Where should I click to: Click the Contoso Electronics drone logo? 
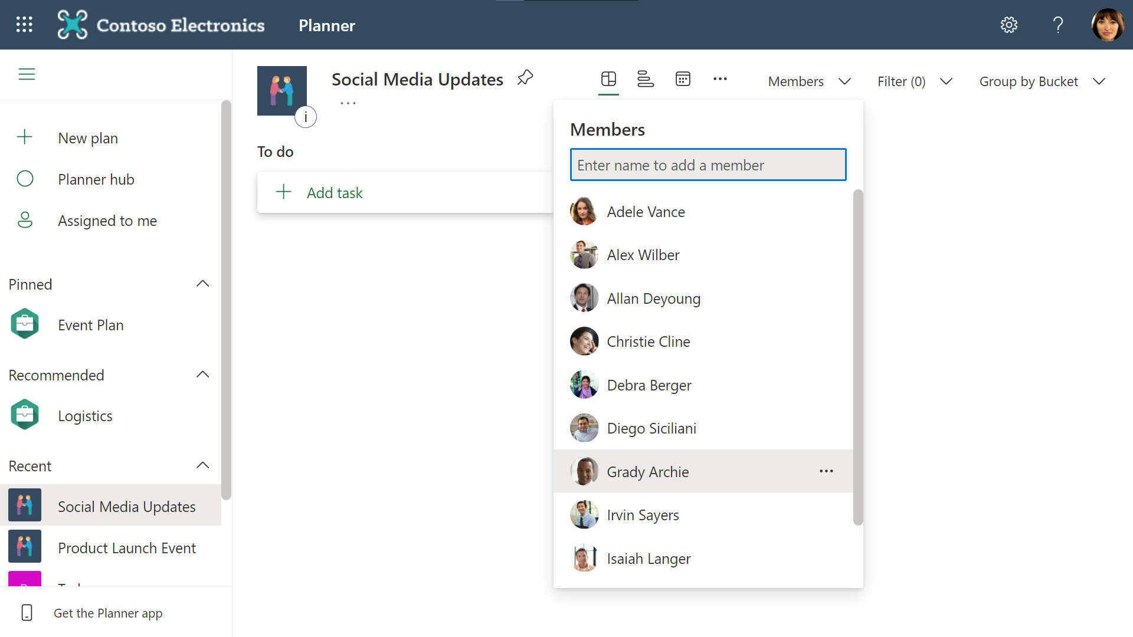coord(72,25)
